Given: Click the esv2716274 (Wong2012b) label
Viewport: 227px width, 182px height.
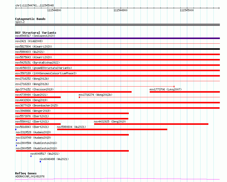Looking at the screenshot, I should 95,95.
